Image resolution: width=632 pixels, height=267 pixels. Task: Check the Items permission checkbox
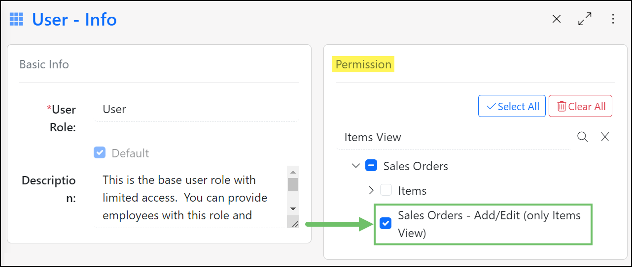pyautogui.click(x=386, y=190)
